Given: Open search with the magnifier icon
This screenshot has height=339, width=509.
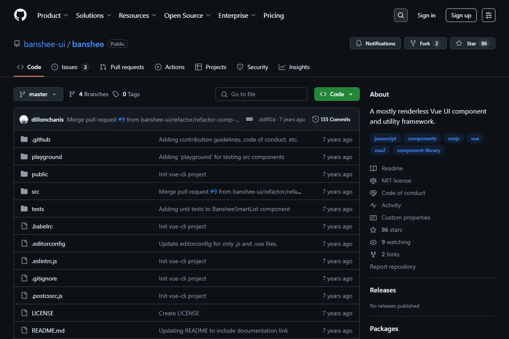Looking at the screenshot, I should click(401, 15).
